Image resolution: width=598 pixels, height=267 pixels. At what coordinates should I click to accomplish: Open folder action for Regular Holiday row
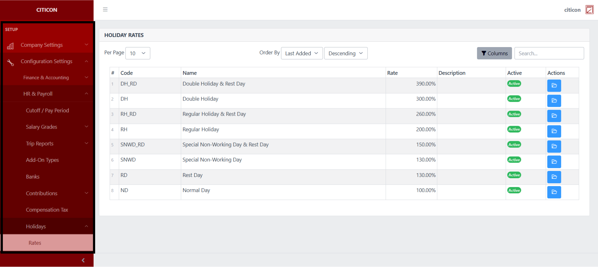point(554,131)
